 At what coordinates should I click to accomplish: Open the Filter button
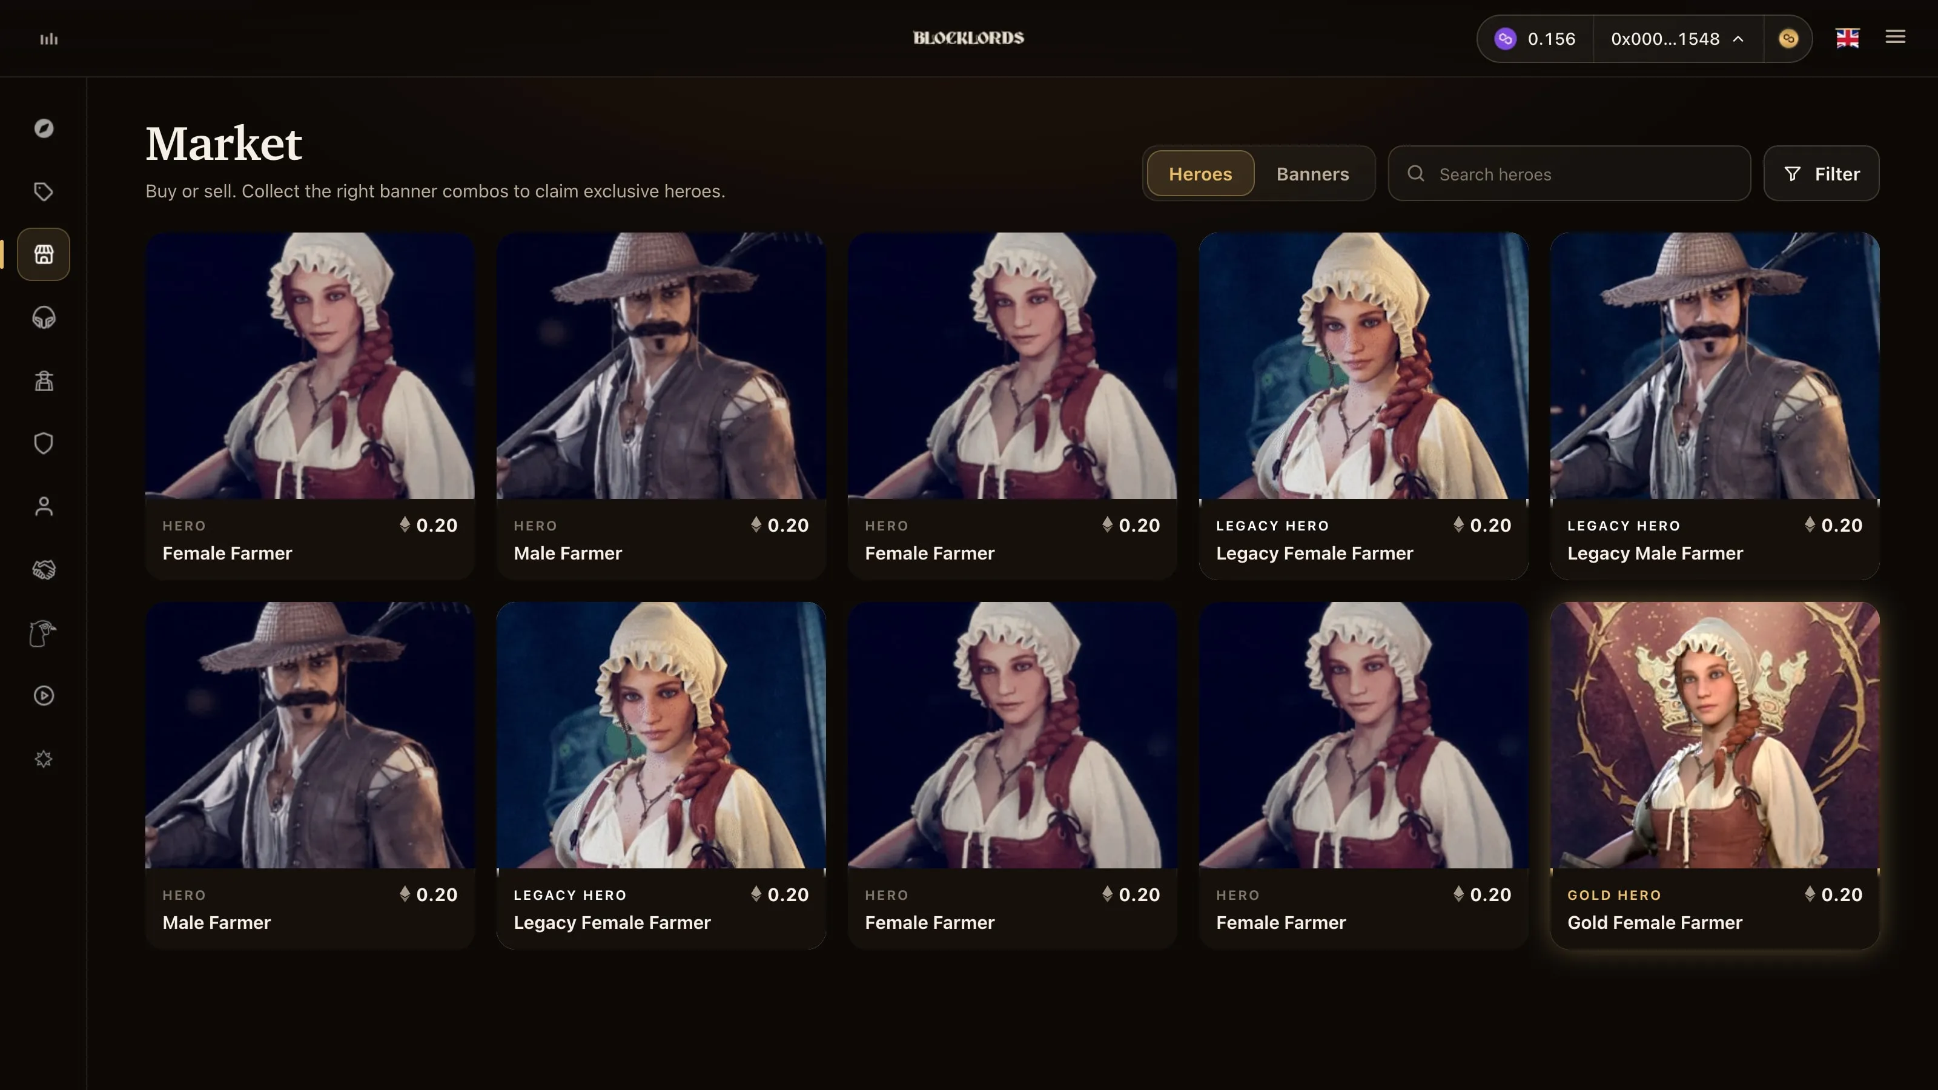coord(1821,174)
